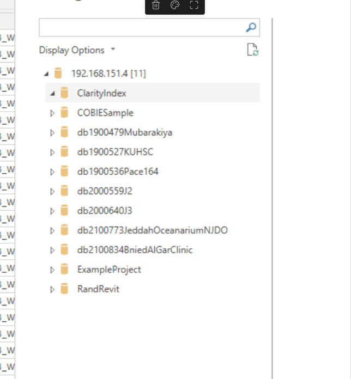The image size is (351, 379).
Task: Click the database icon beside COBIESample
Action: [x=65, y=113]
